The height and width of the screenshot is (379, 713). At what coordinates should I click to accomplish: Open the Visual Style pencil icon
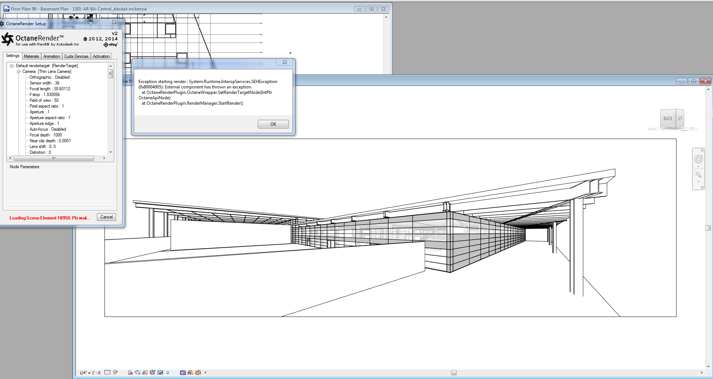pyautogui.click(x=115, y=373)
